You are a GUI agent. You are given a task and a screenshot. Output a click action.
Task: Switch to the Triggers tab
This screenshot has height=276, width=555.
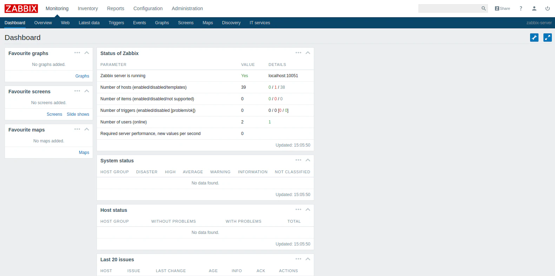pos(116,23)
